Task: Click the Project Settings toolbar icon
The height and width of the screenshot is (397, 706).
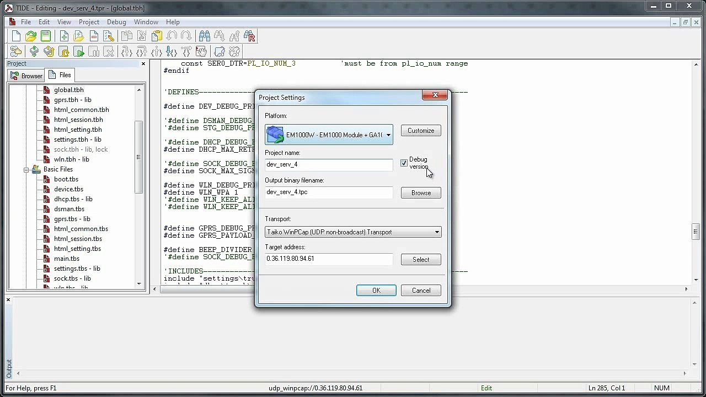Action: 16,52
